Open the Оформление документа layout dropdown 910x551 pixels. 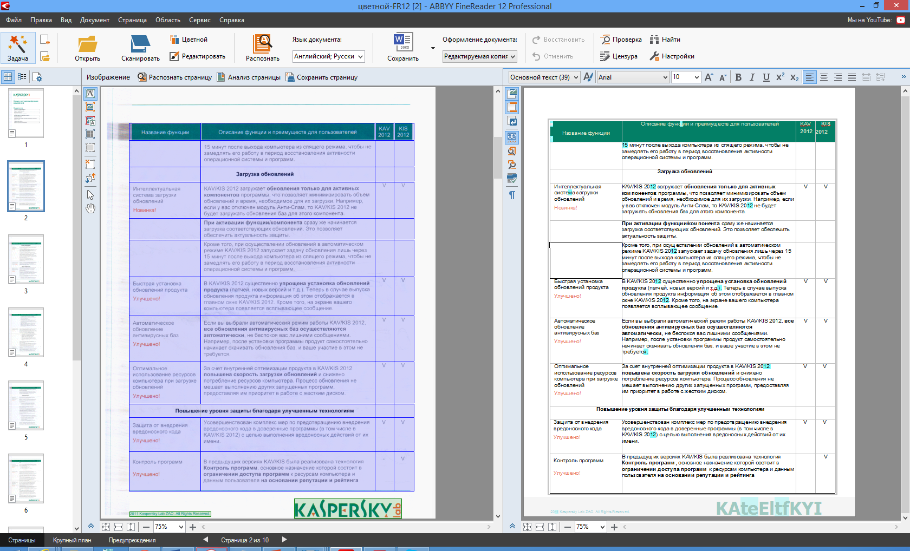(x=480, y=56)
